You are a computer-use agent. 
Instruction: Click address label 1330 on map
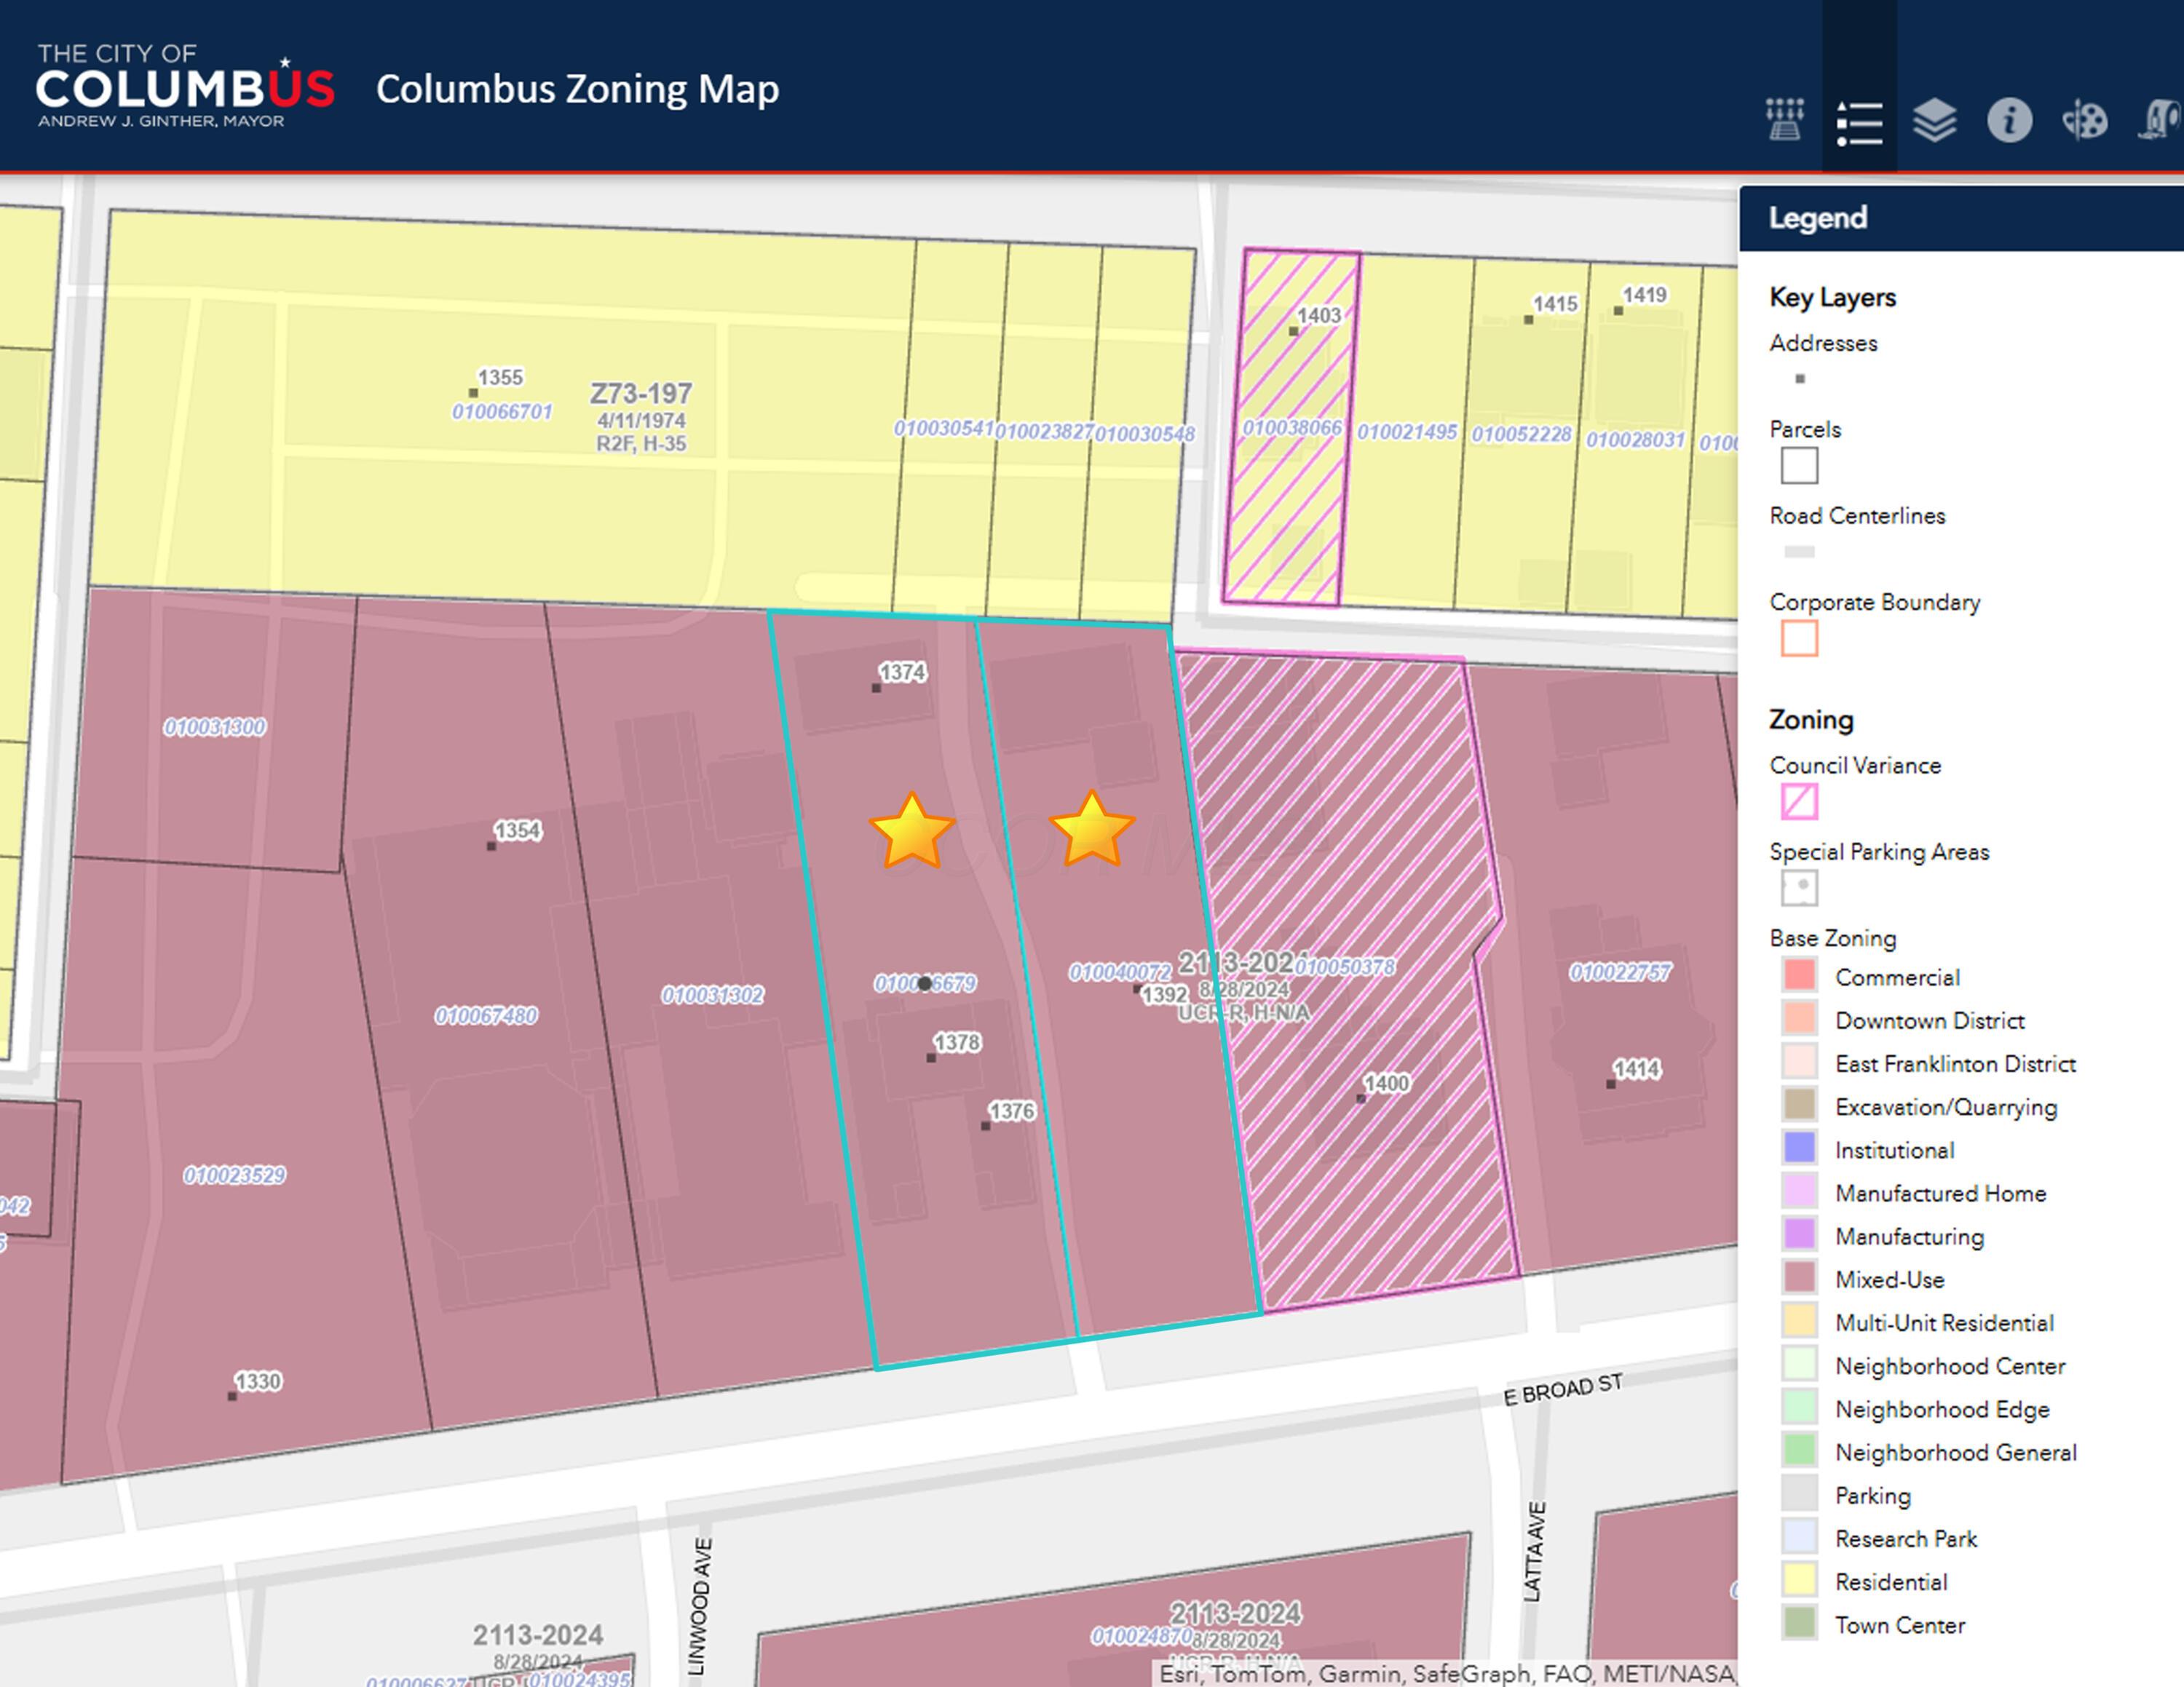coord(258,1381)
